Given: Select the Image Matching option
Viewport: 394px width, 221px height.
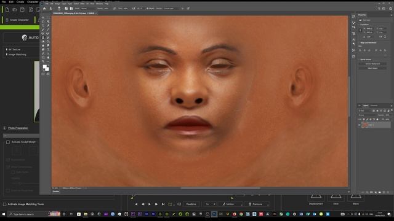Looking at the screenshot, I should [x=16, y=55].
